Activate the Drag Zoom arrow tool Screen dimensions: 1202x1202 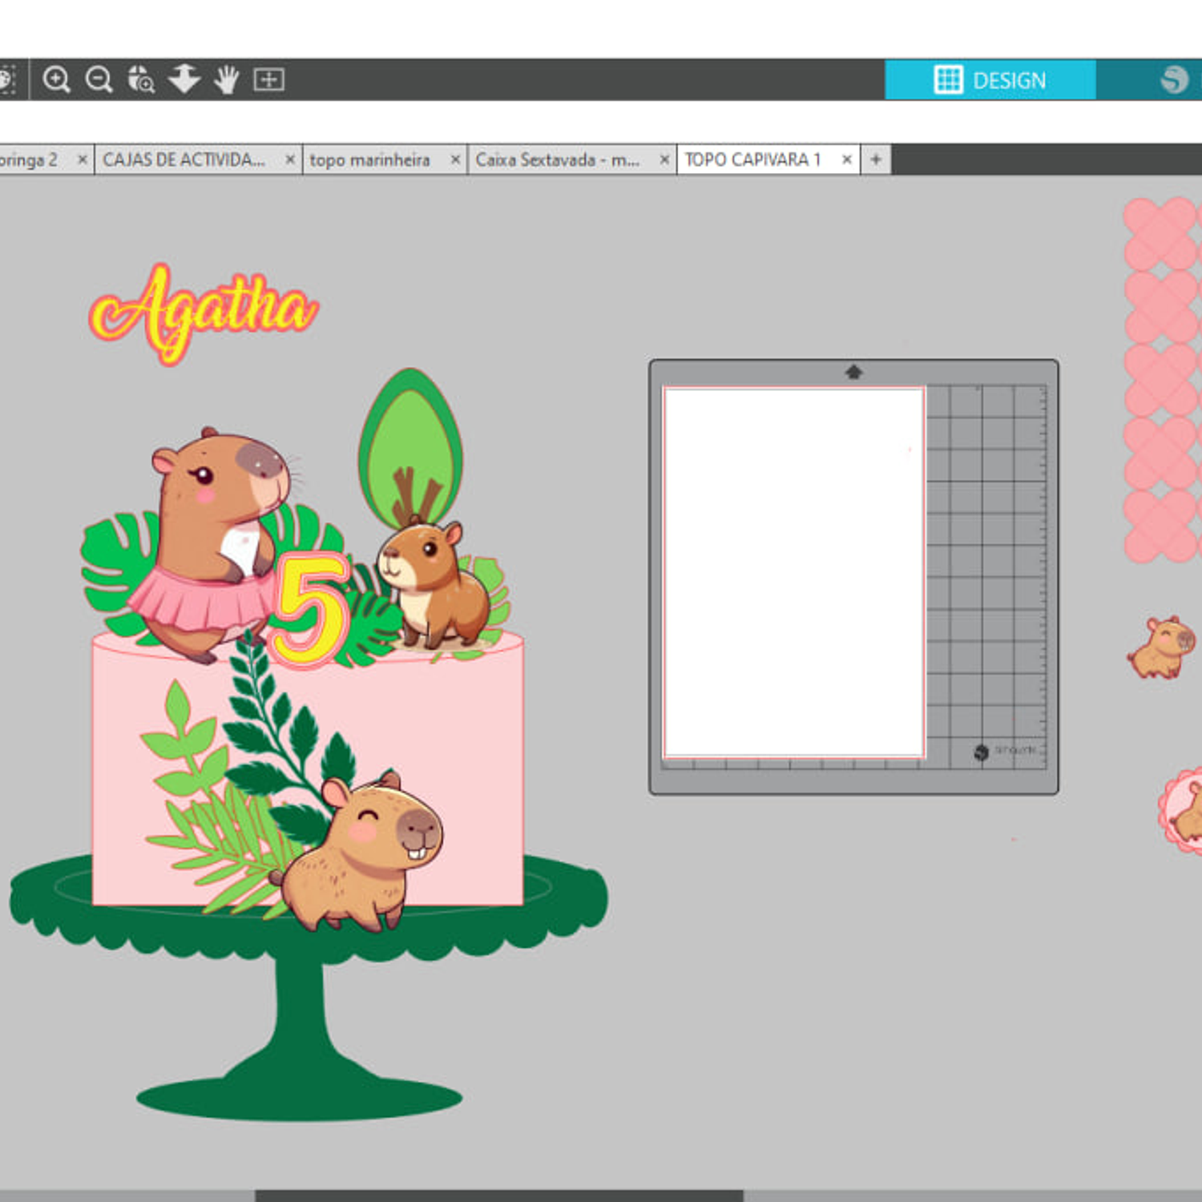[x=184, y=79]
